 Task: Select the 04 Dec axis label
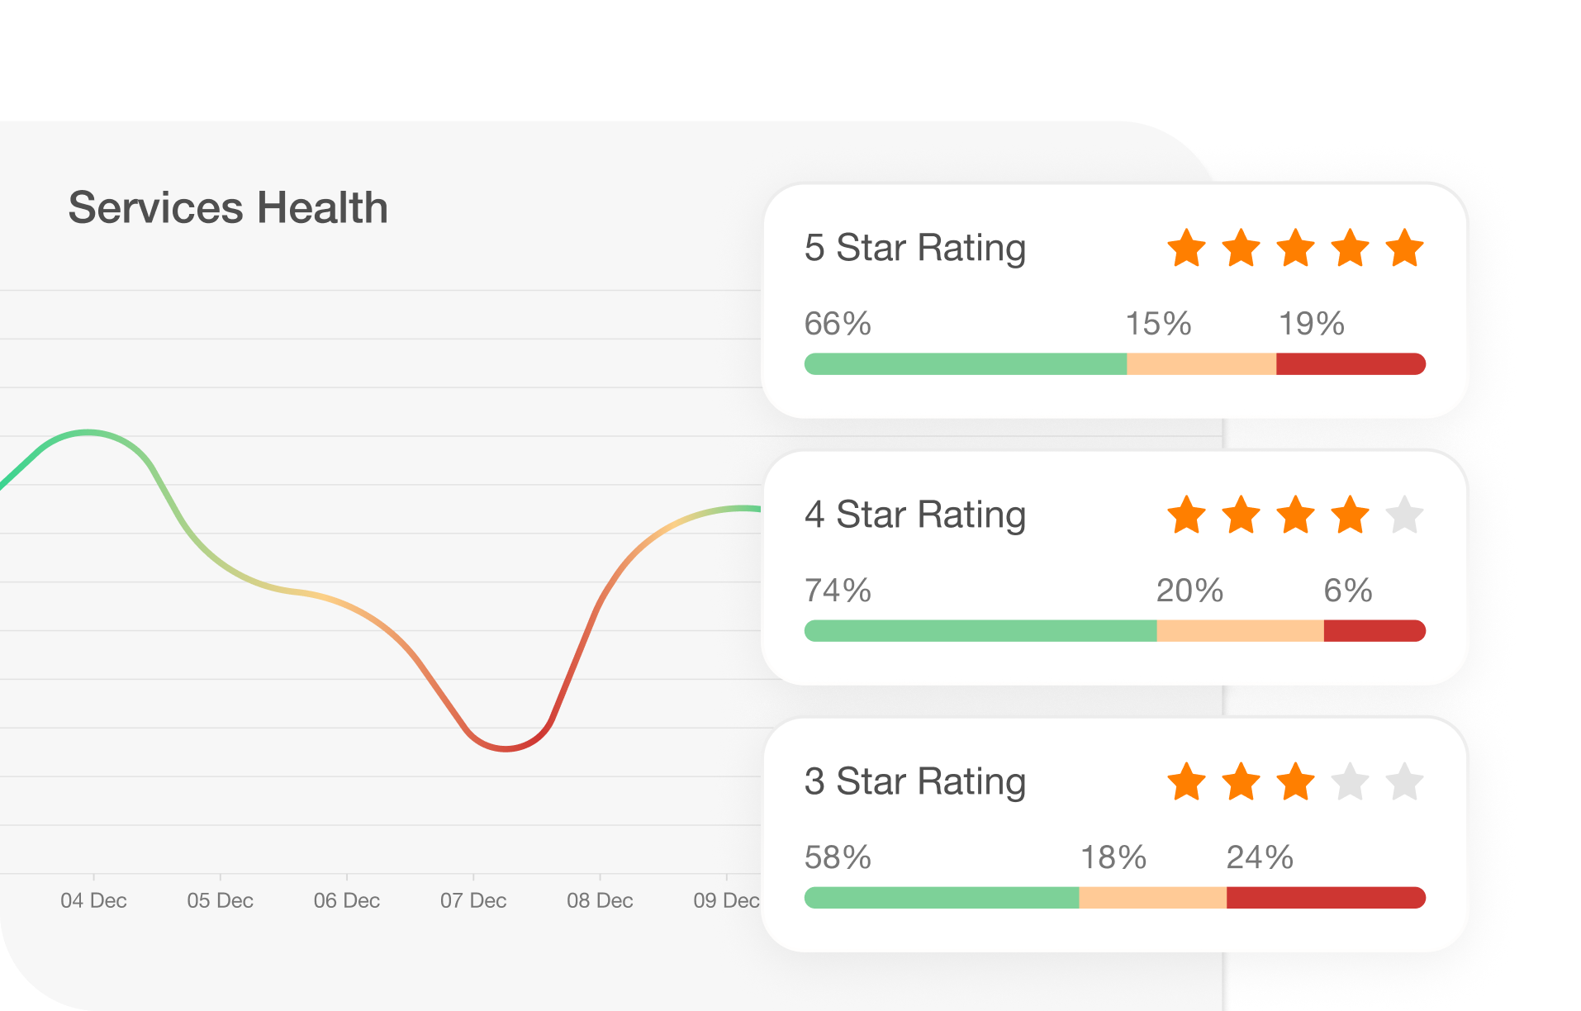(93, 900)
